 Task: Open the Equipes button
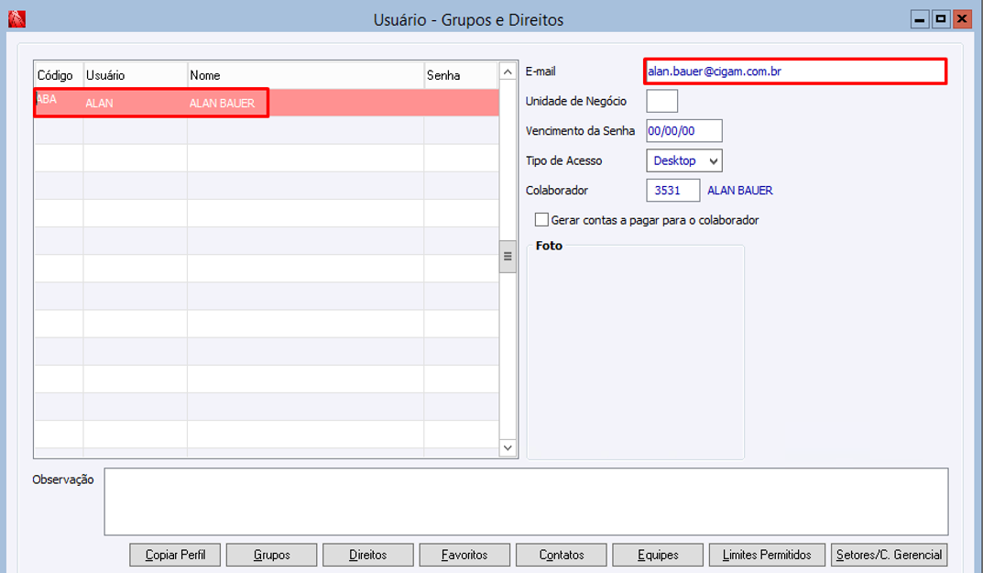658,555
